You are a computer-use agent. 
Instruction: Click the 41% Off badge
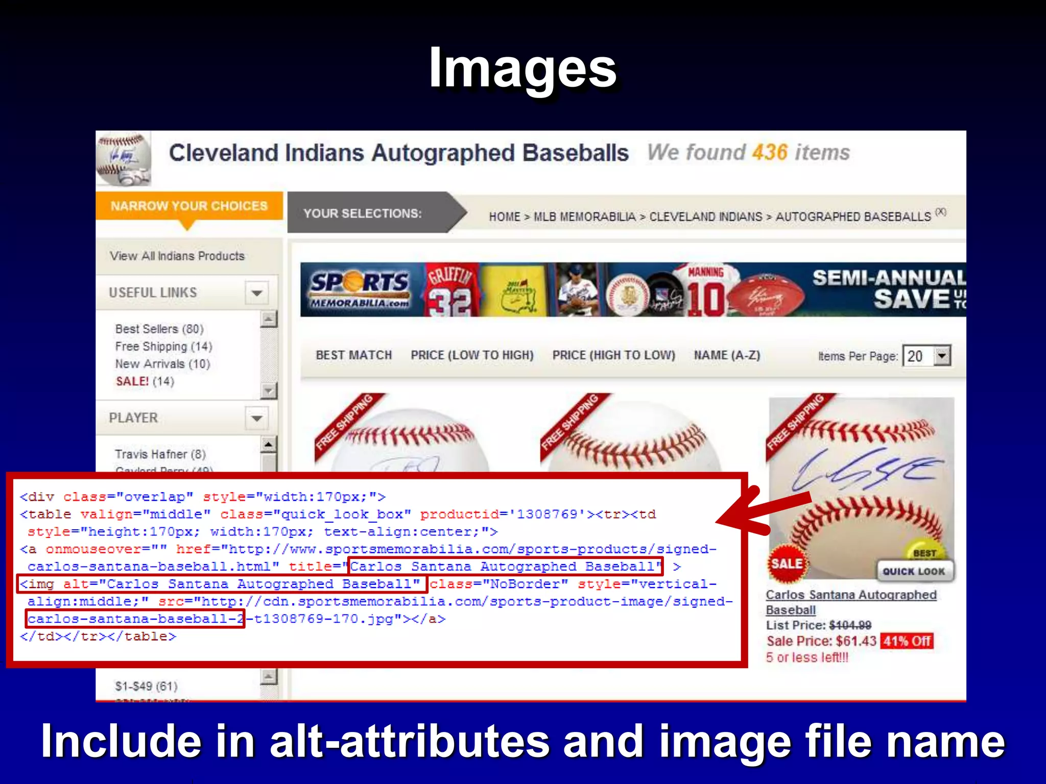(907, 641)
